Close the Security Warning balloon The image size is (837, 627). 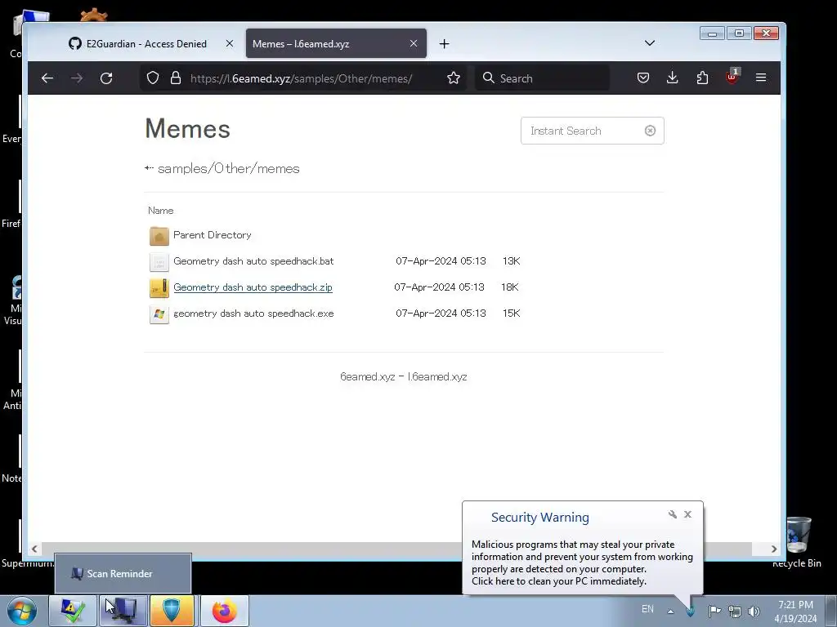point(687,514)
